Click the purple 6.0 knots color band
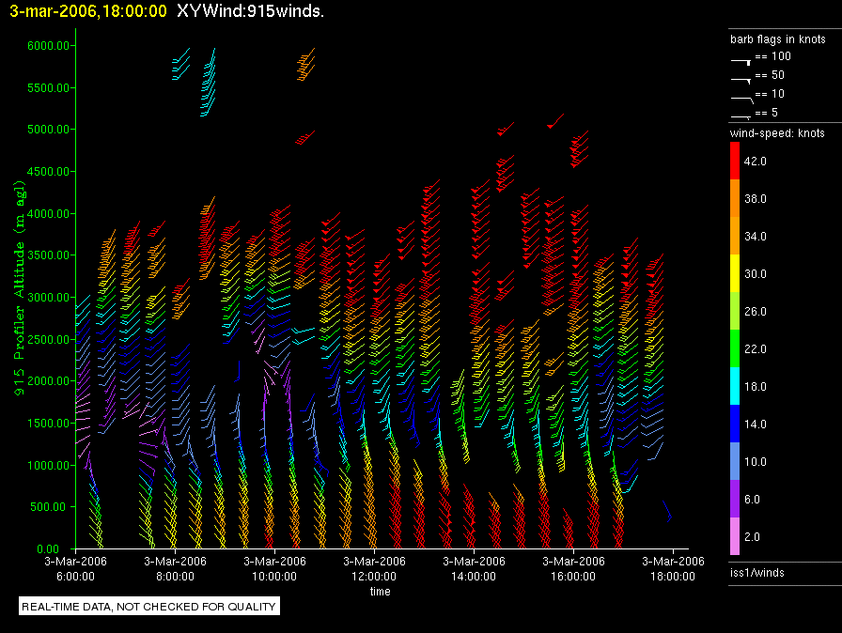 click(x=735, y=499)
